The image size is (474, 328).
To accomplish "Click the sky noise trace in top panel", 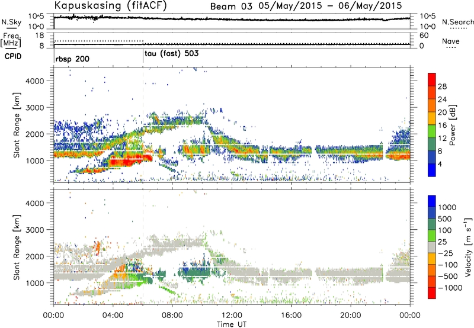I will pos(232,19).
